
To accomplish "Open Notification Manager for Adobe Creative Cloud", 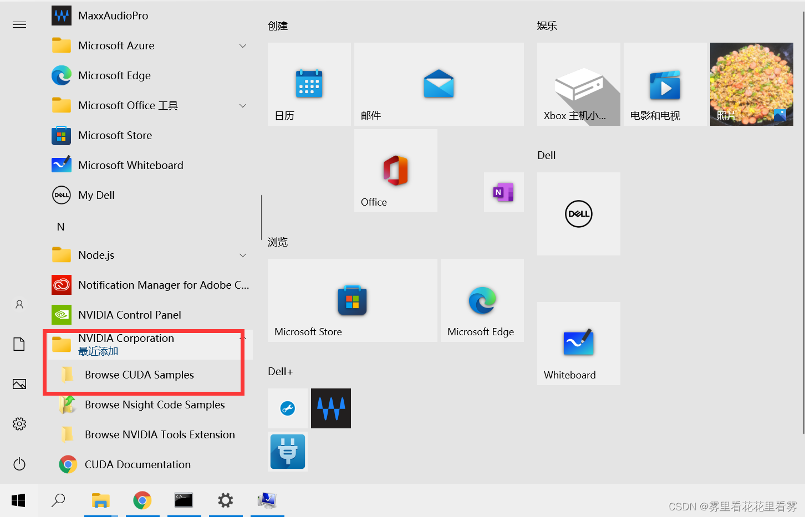I will (x=150, y=285).
